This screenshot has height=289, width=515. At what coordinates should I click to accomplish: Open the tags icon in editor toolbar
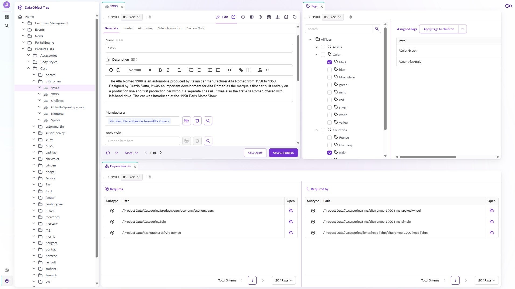tap(295, 17)
